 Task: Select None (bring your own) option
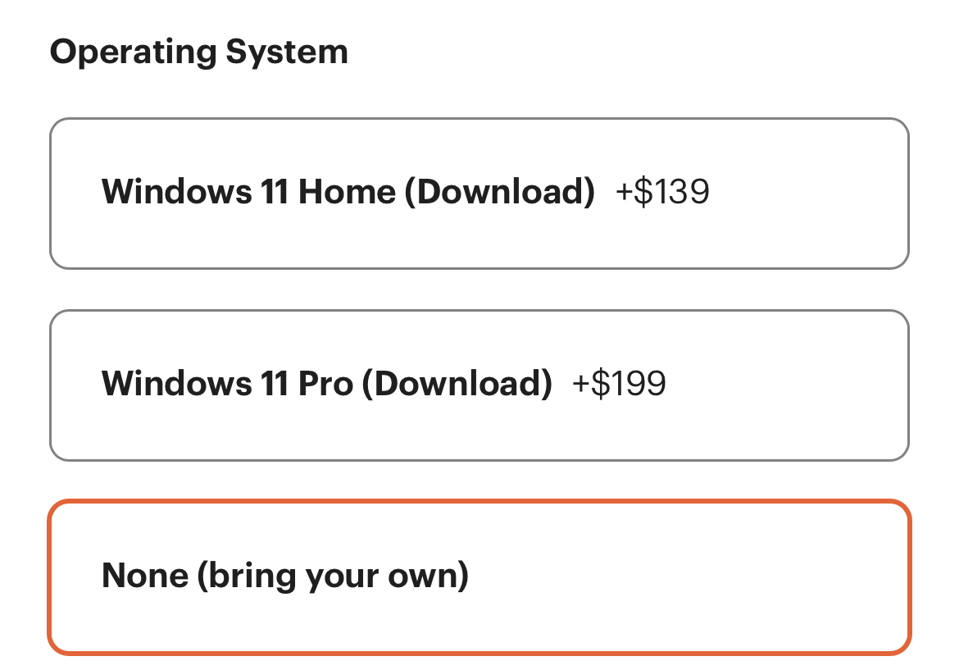[x=479, y=577]
